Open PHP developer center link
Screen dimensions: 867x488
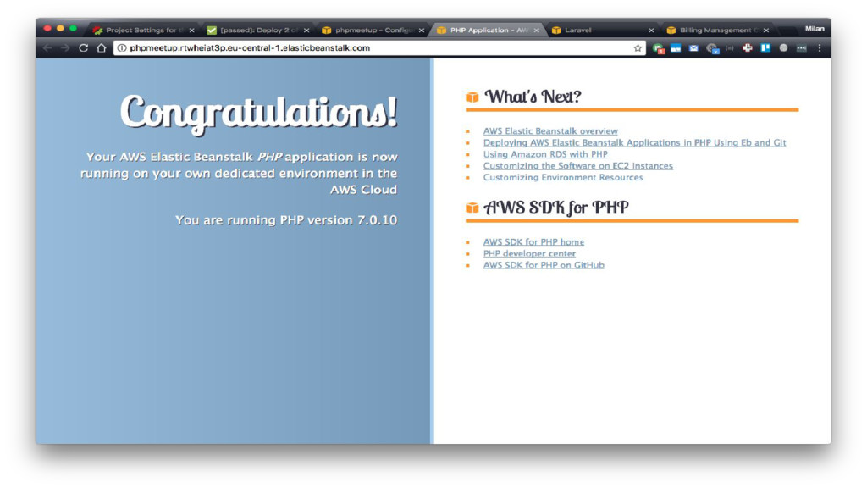click(529, 253)
